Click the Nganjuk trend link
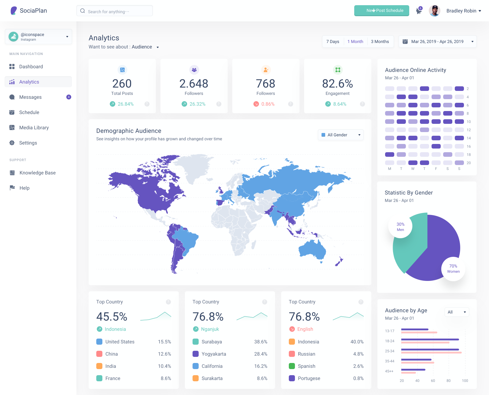Viewport: 489px width, 395px height. (206, 329)
